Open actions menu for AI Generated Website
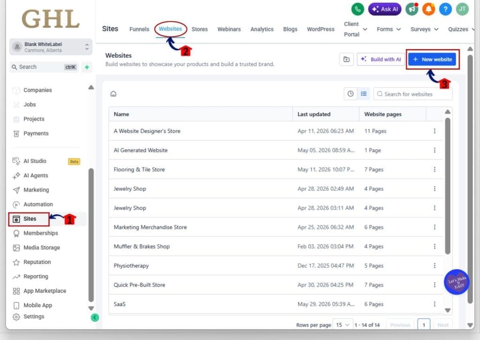Viewport: 480px width, 340px height. (x=435, y=151)
